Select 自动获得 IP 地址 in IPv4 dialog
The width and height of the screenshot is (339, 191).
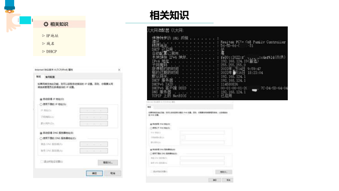(x=41, y=99)
